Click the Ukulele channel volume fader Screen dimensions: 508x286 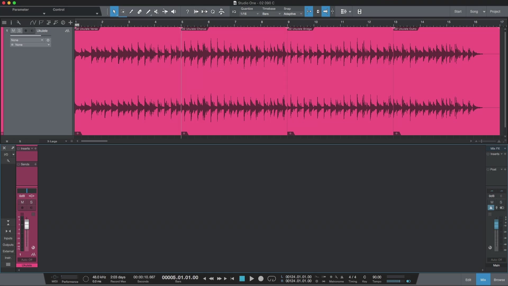click(x=27, y=225)
